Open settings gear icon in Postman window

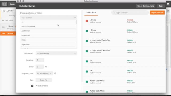pyautogui.click(x=168, y=11)
